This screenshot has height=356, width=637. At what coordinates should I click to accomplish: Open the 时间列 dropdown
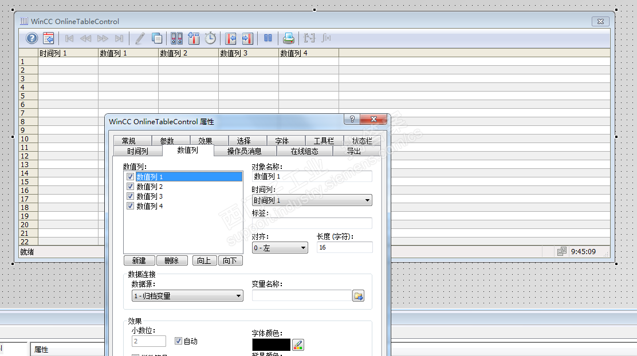point(312,200)
